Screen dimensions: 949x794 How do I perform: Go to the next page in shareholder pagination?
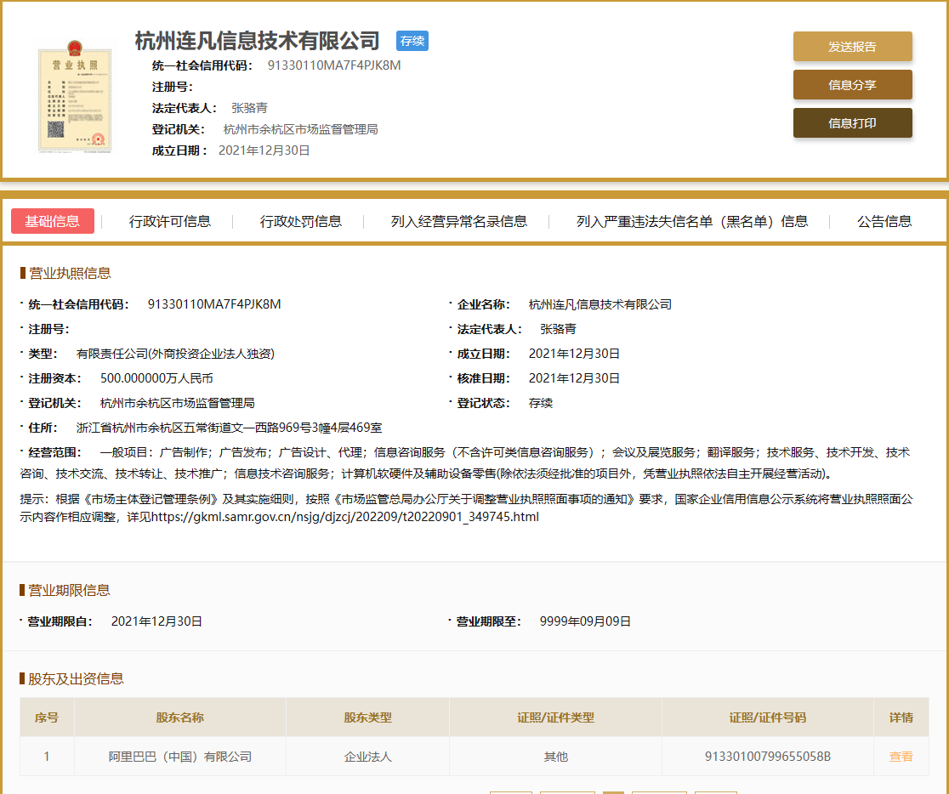(x=661, y=791)
